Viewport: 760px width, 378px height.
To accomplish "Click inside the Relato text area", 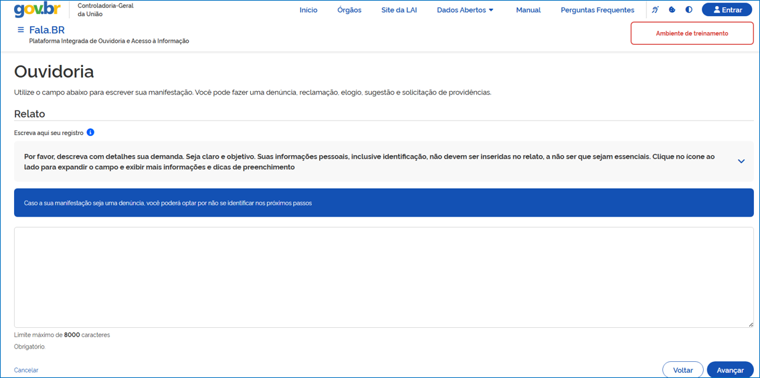I will pos(383,277).
